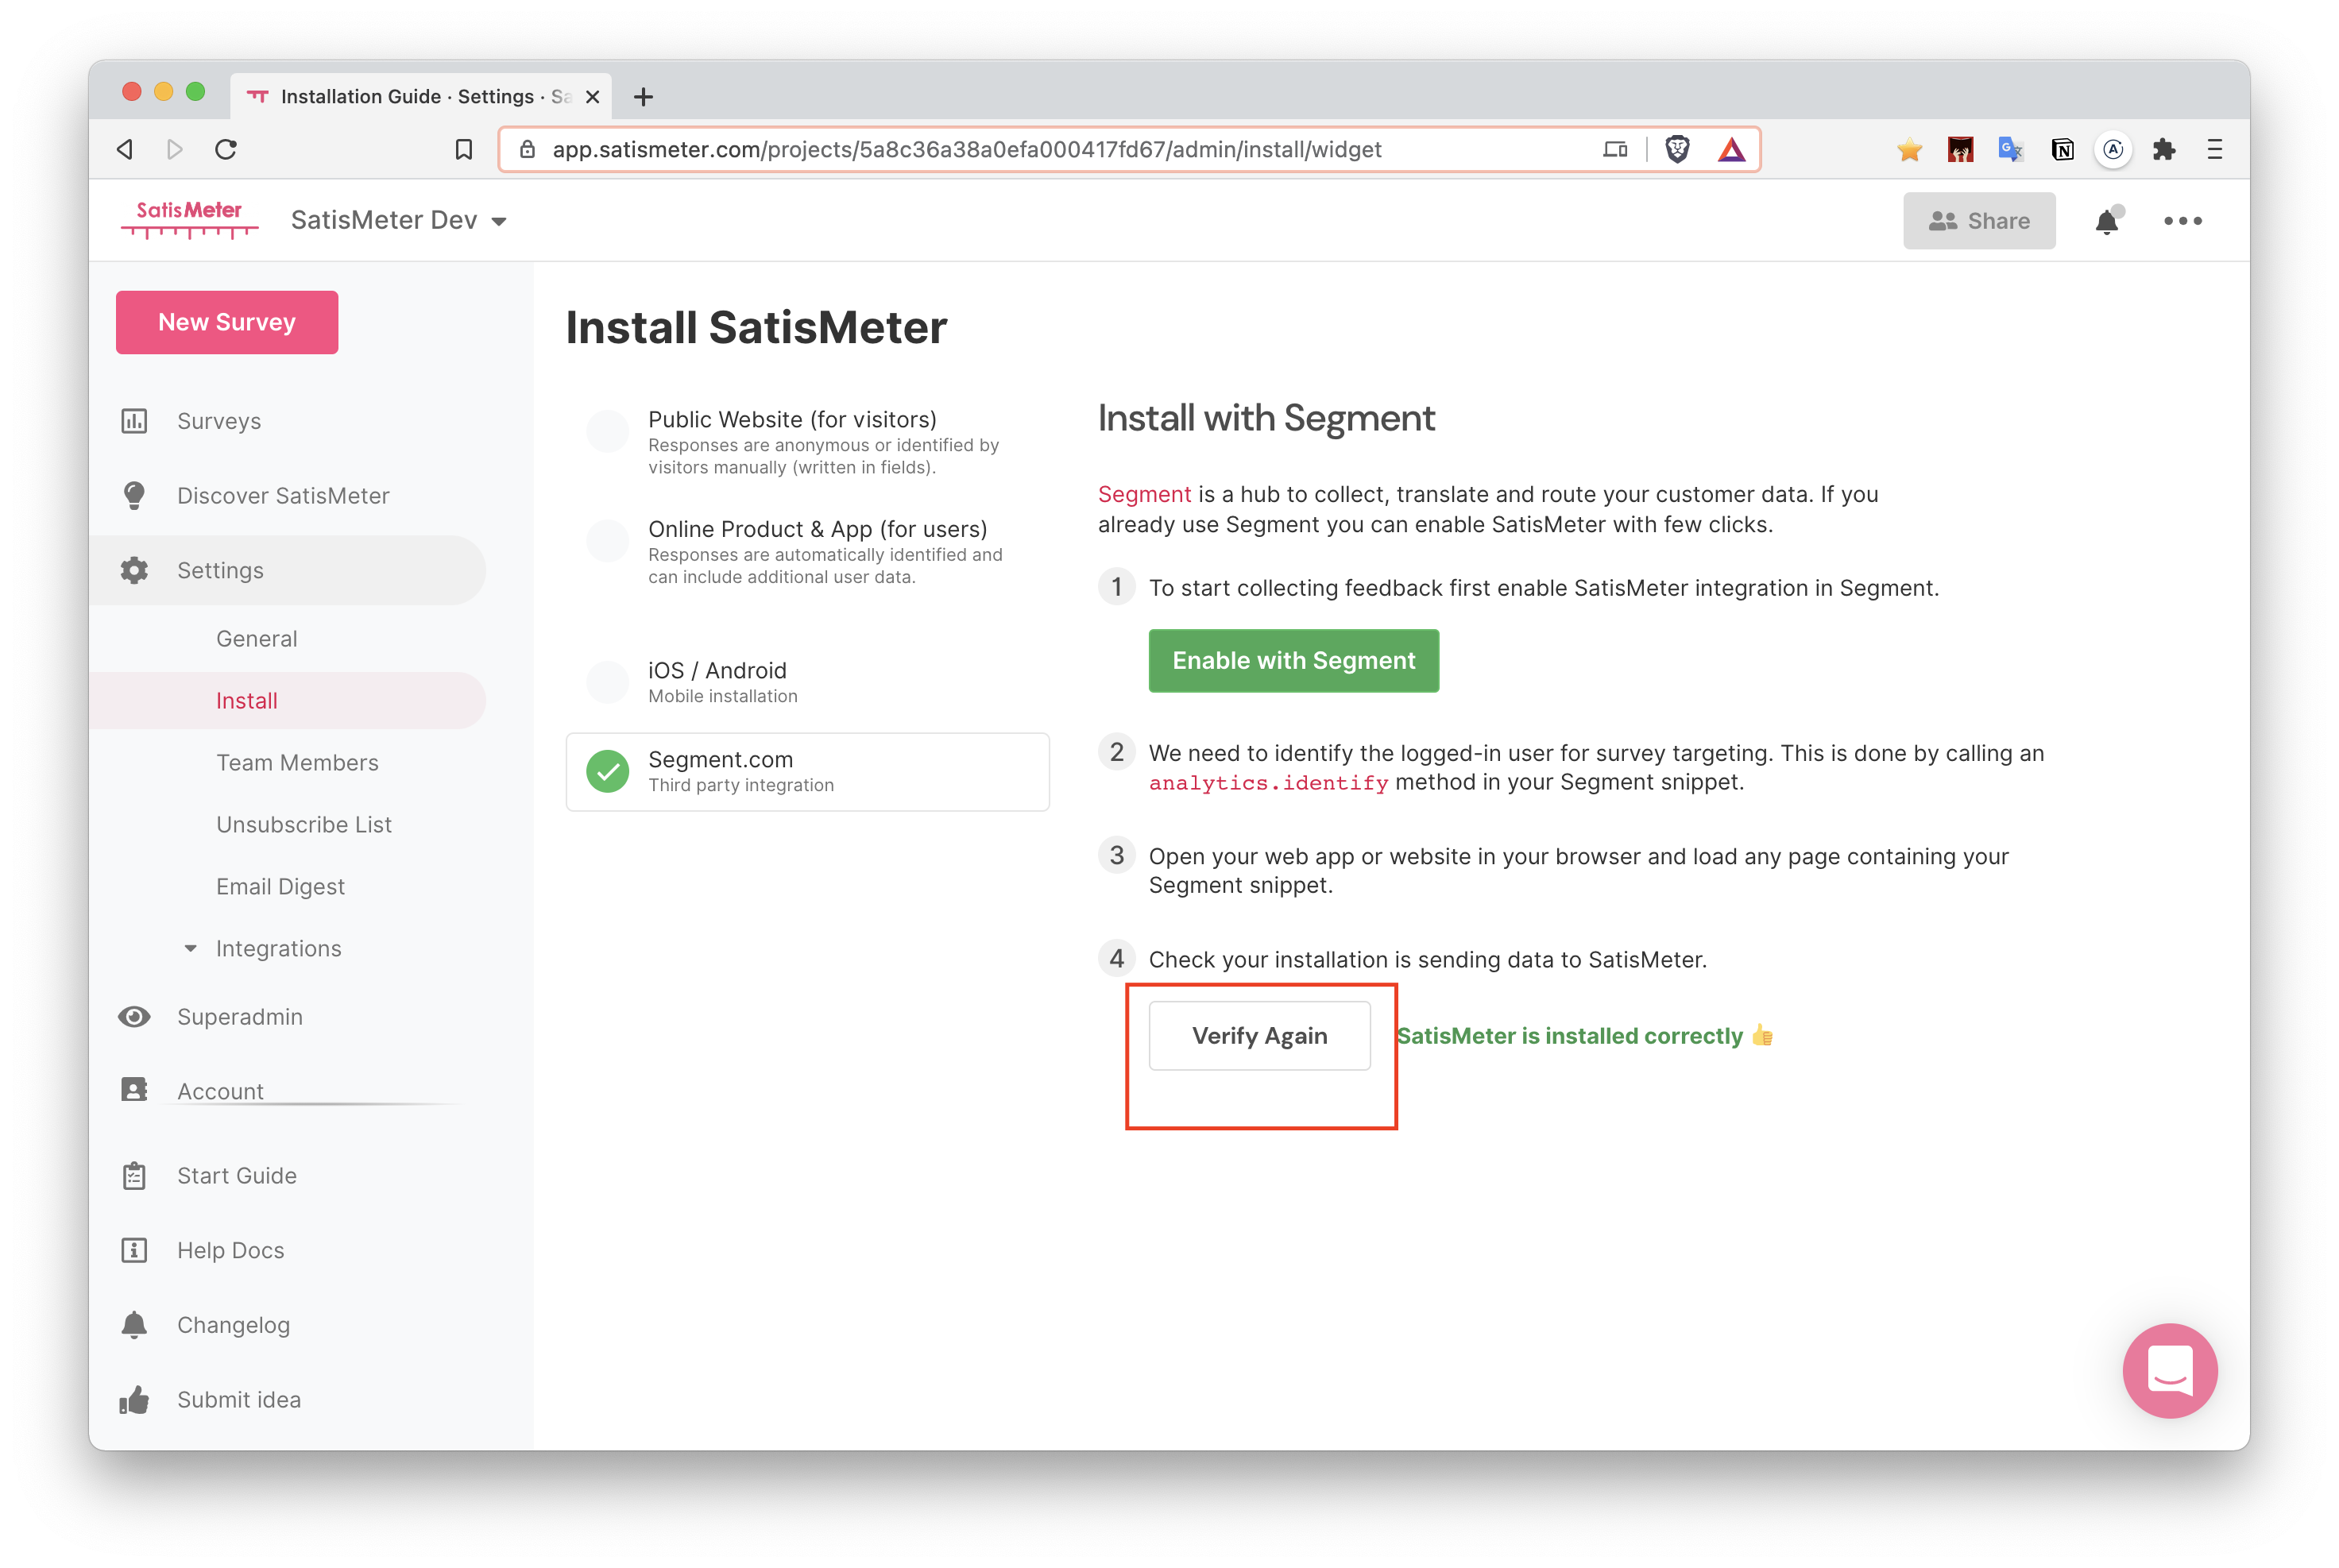Screen dimensions: 2339x1568
Task: Open the Install settings page
Action: click(246, 700)
